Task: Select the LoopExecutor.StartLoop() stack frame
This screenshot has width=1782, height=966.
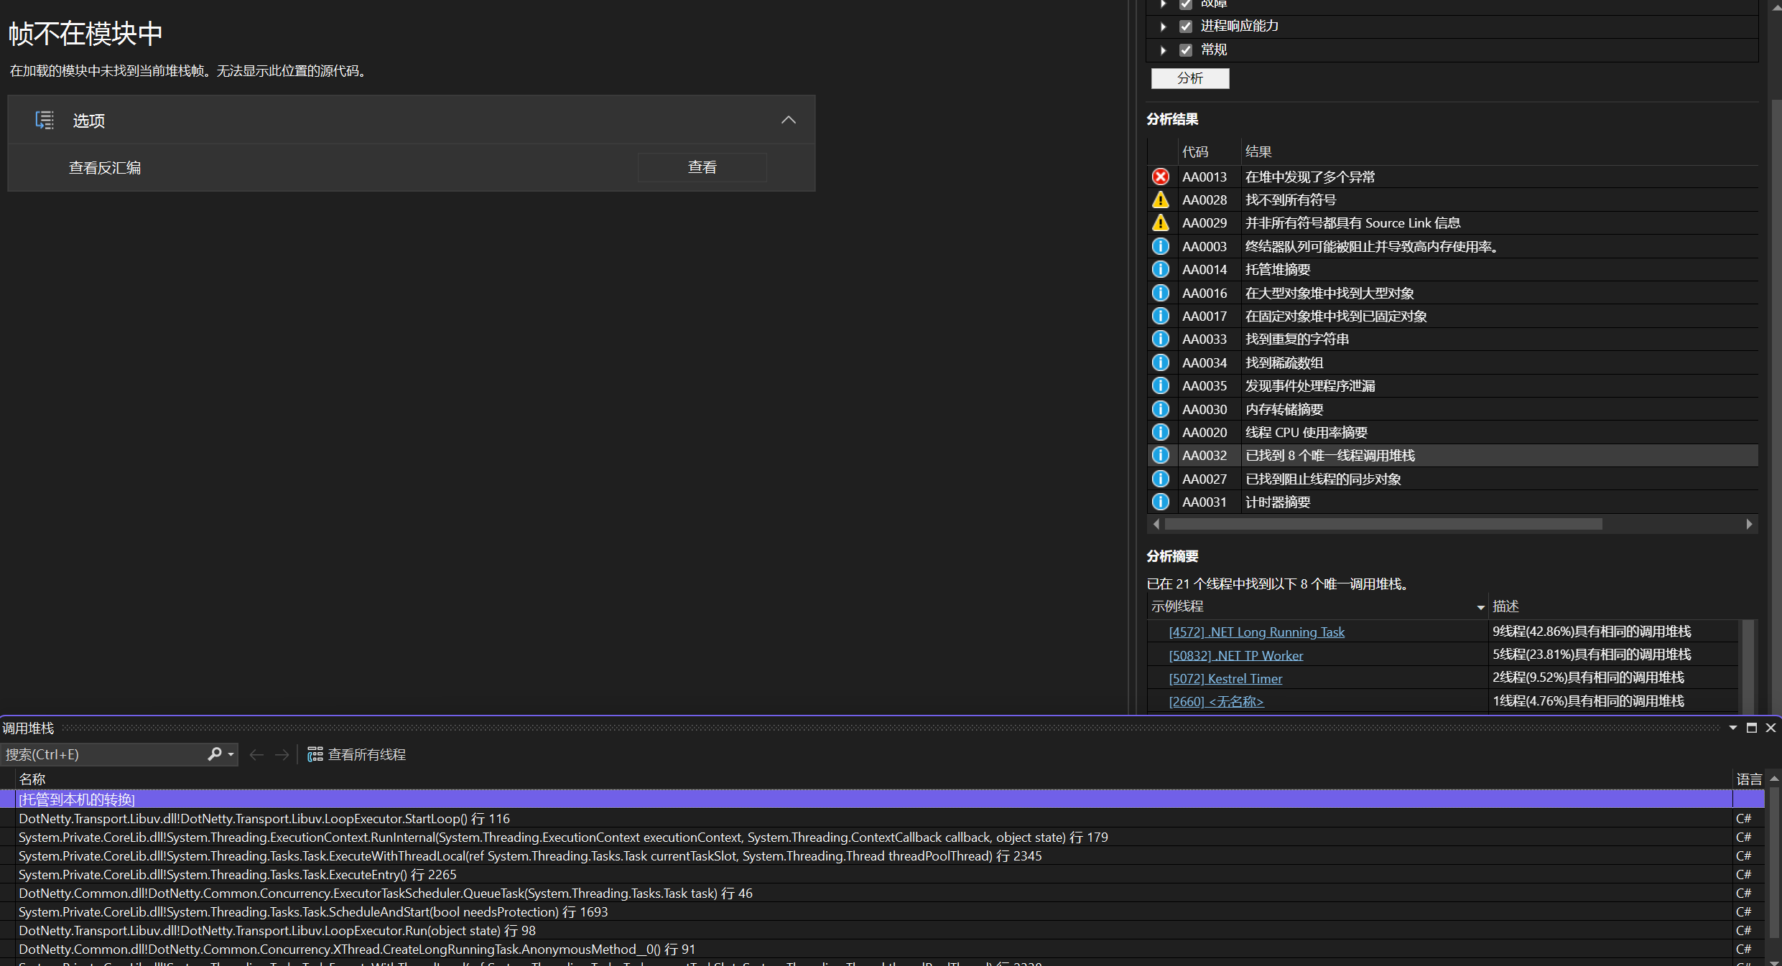Action: [264, 818]
